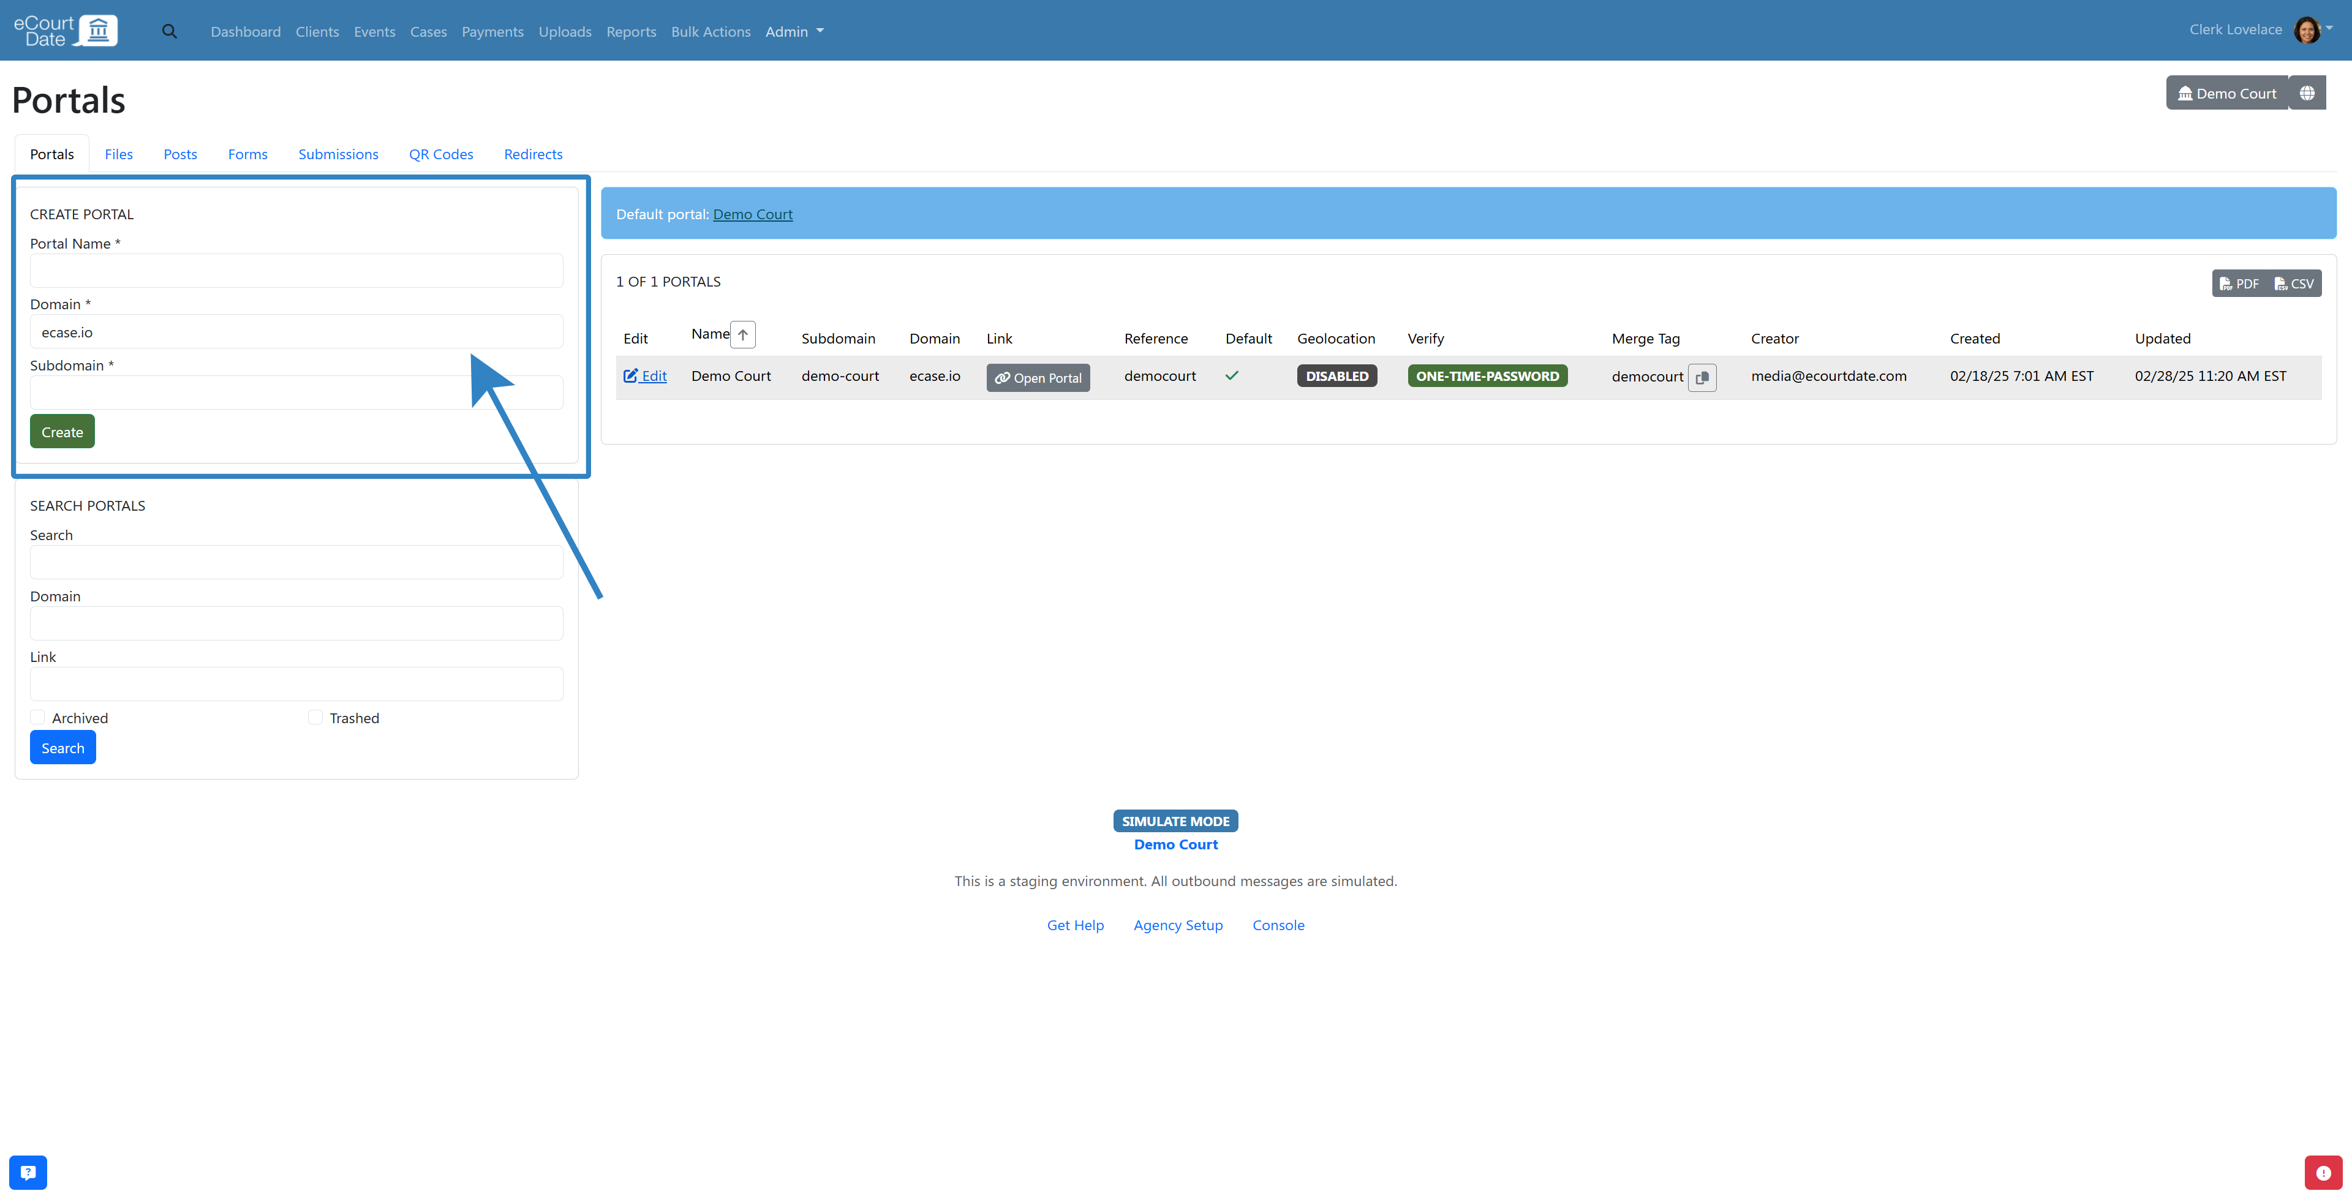Edit the Demo Court portal
The height and width of the screenshot is (1199, 2352).
click(x=644, y=375)
